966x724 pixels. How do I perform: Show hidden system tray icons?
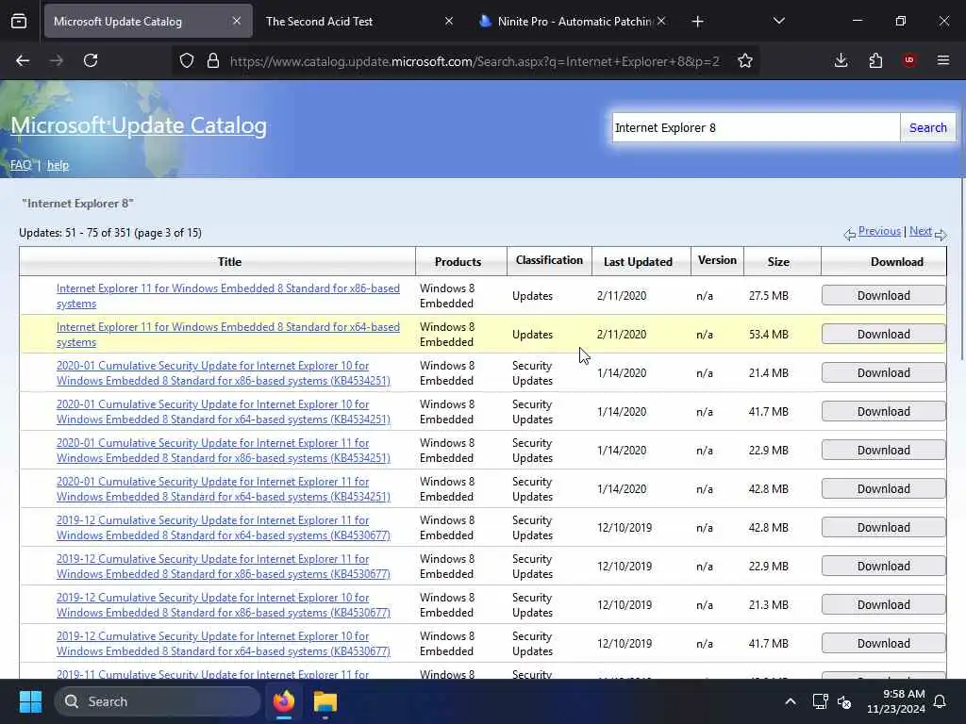(791, 701)
